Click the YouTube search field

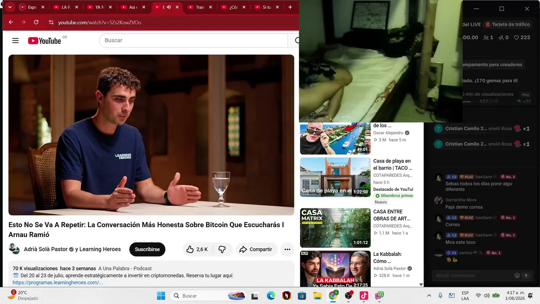tap(193, 41)
